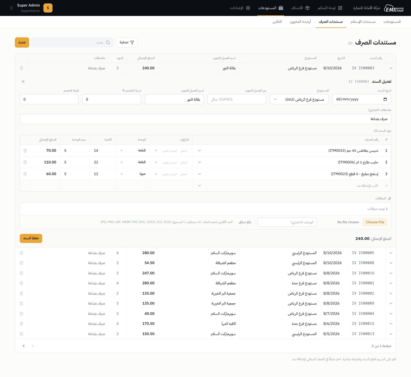Click the Save Document button
This screenshot has width=411, height=377.
coord(31,238)
